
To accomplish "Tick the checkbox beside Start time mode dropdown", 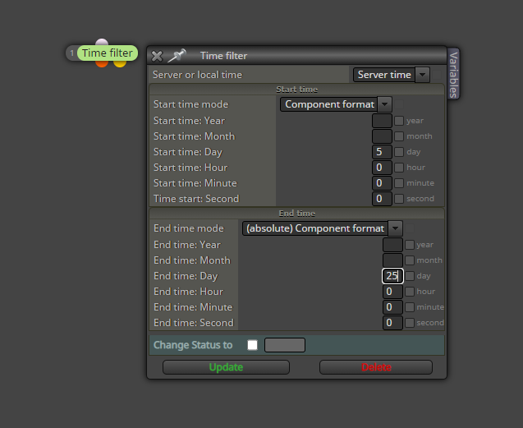I will tap(399, 104).
